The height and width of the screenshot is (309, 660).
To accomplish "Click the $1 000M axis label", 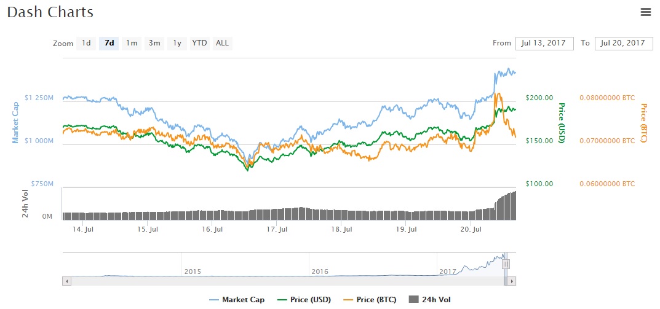I will point(39,141).
